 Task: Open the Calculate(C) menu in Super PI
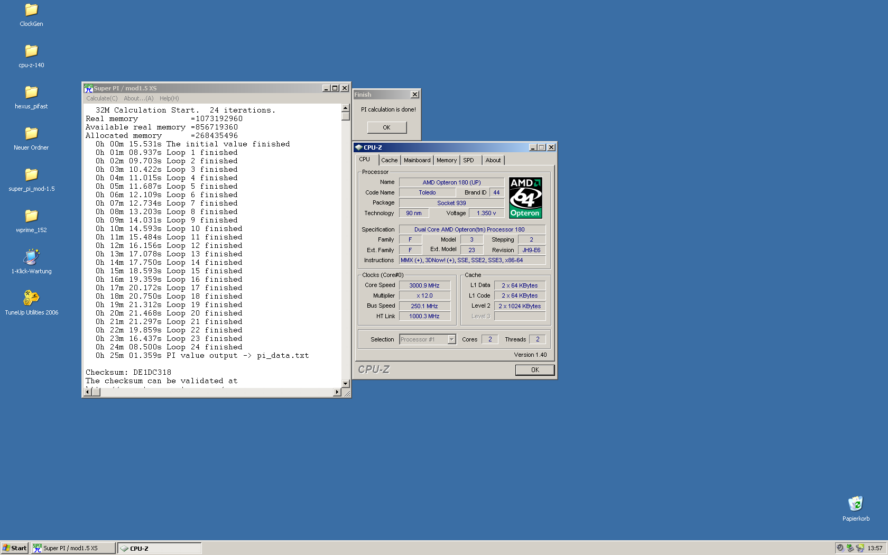point(102,98)
